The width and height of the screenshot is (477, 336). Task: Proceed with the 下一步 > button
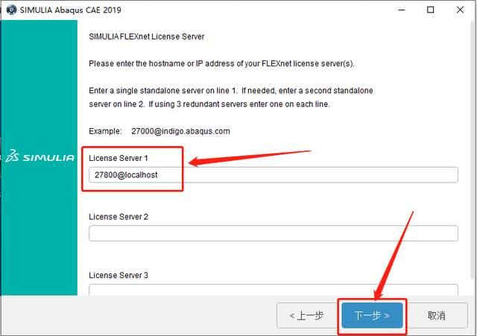[x=372, y=316]
